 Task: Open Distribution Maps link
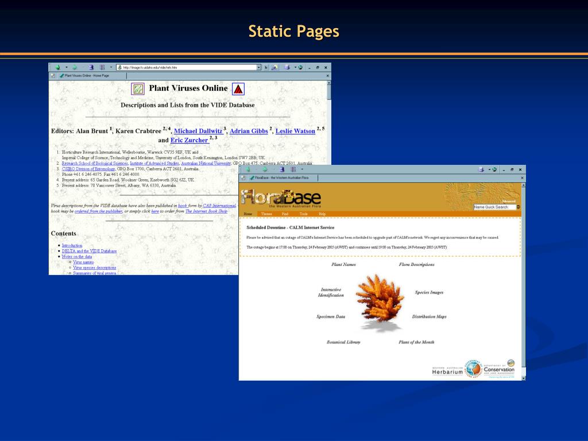[430, 316]
